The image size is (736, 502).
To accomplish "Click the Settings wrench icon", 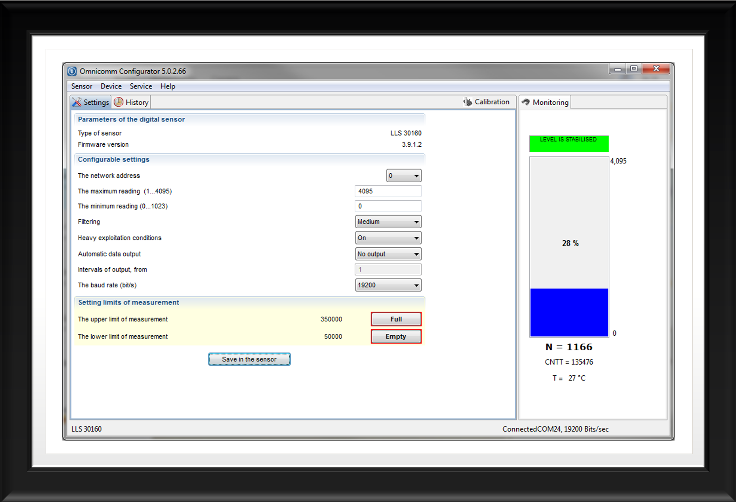I will tap(77, 102).
